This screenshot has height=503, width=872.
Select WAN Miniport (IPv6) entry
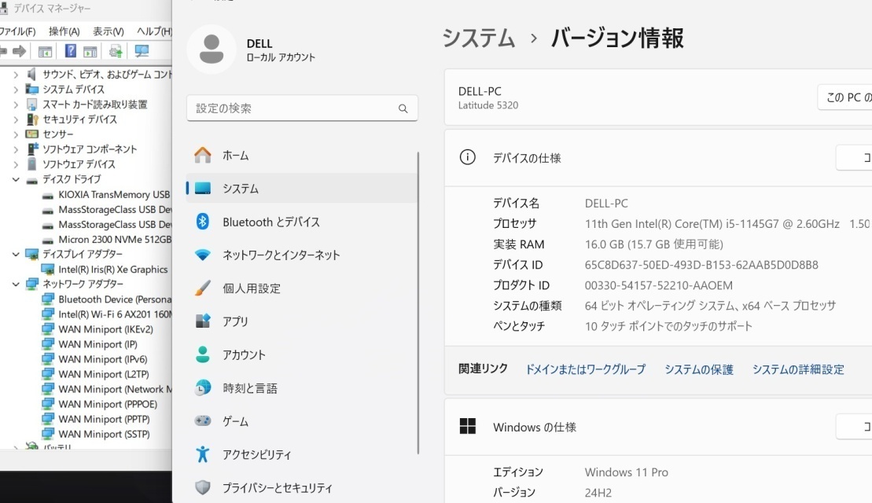tap(103, 359)
